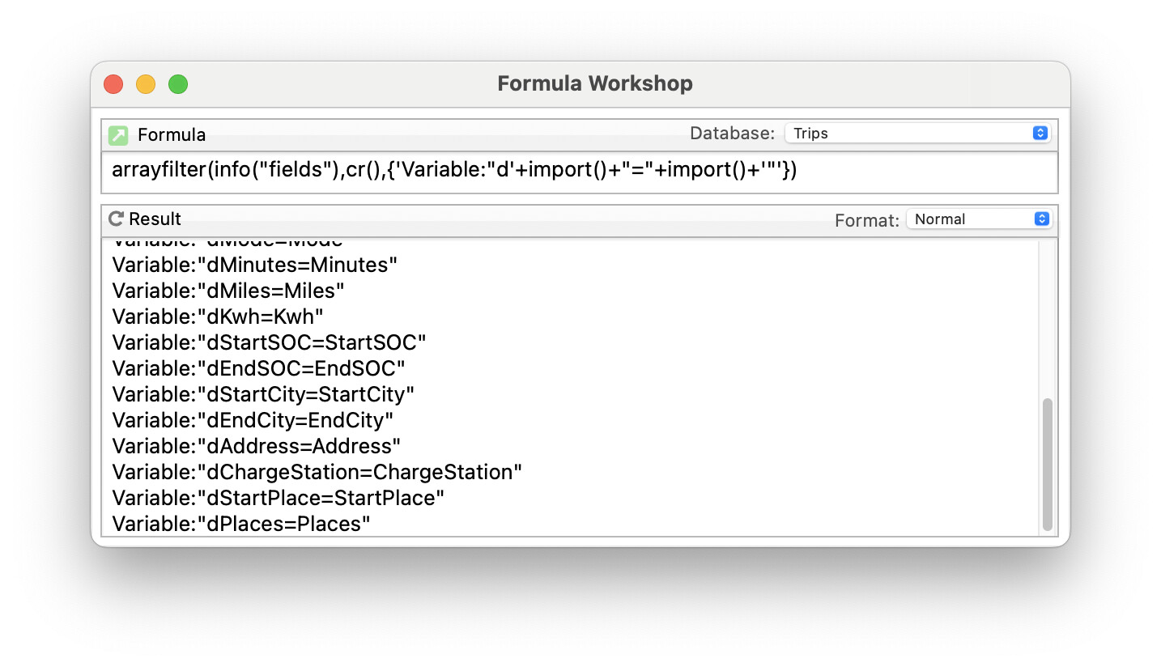Select the dKwh=Kwh result line

(x=218, y=317)
